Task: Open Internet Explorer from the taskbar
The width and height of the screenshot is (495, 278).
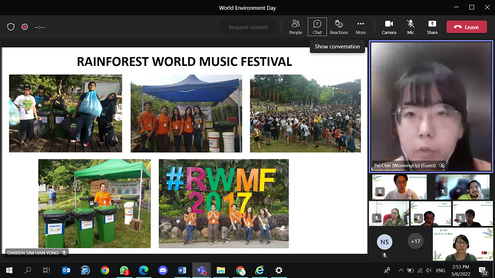Action: click(259, 270)
